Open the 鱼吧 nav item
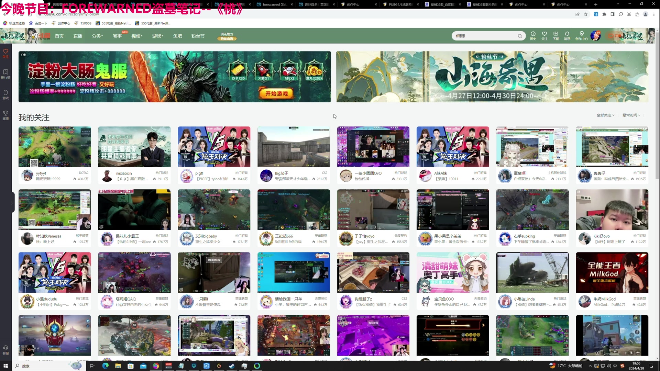The height and width of the screenshot is (371, 660). click(177, 36)
